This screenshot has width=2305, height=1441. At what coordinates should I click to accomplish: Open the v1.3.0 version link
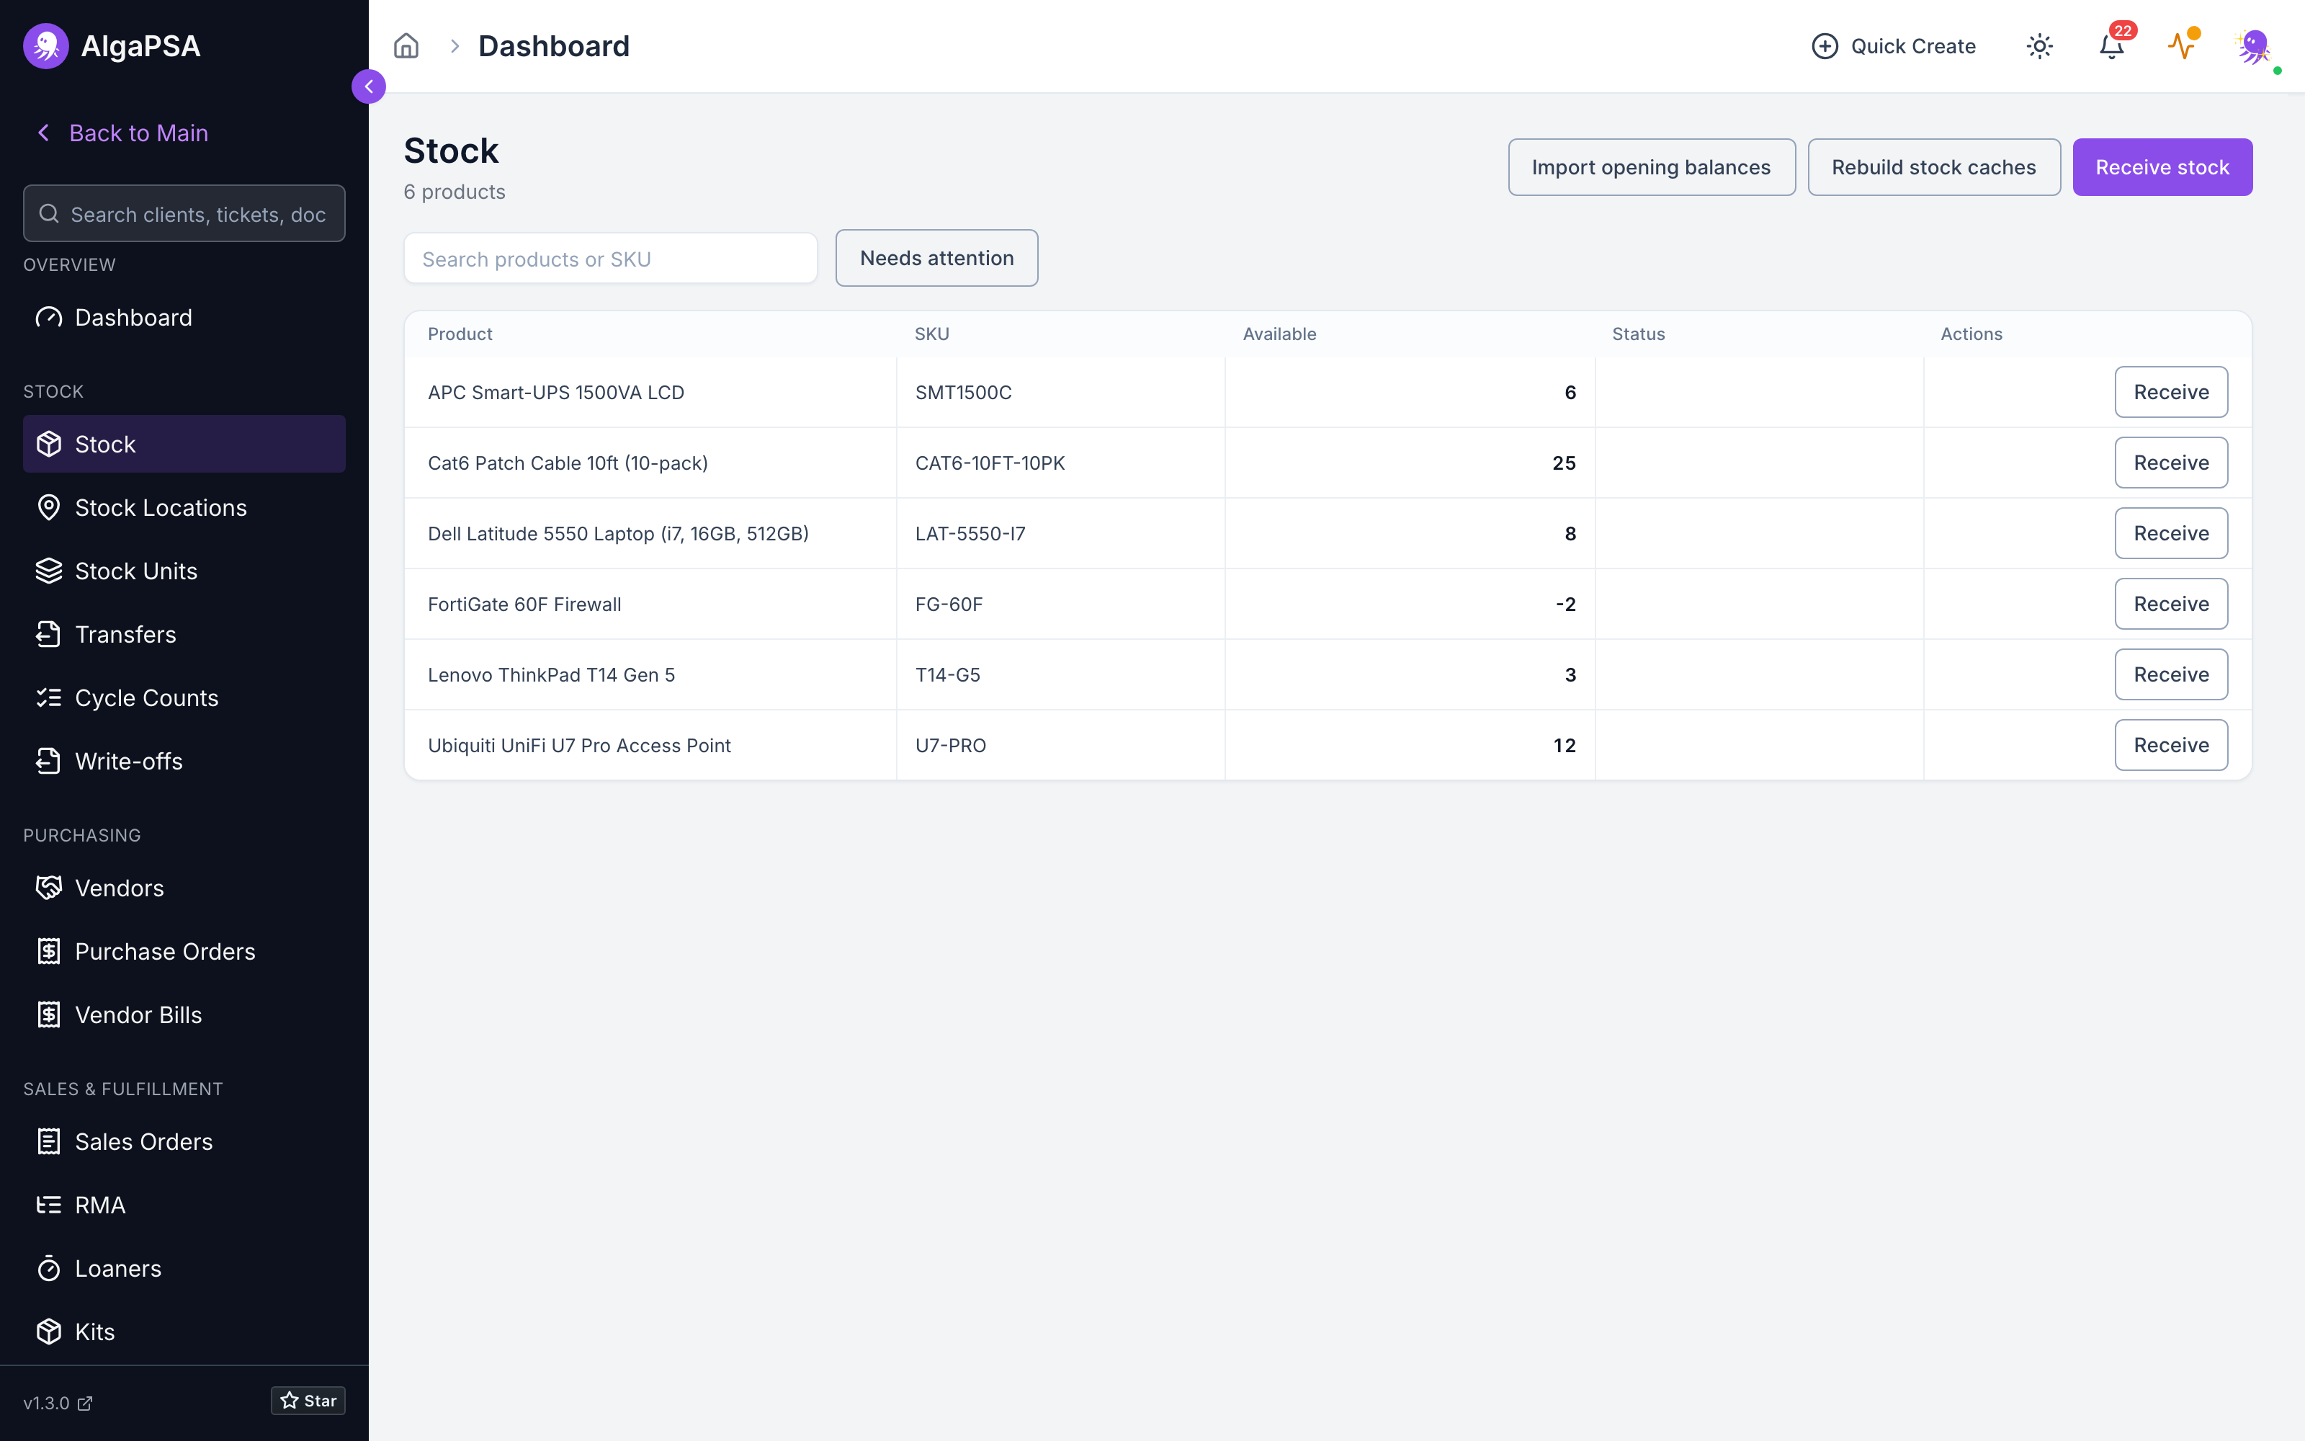point(58,1403)
